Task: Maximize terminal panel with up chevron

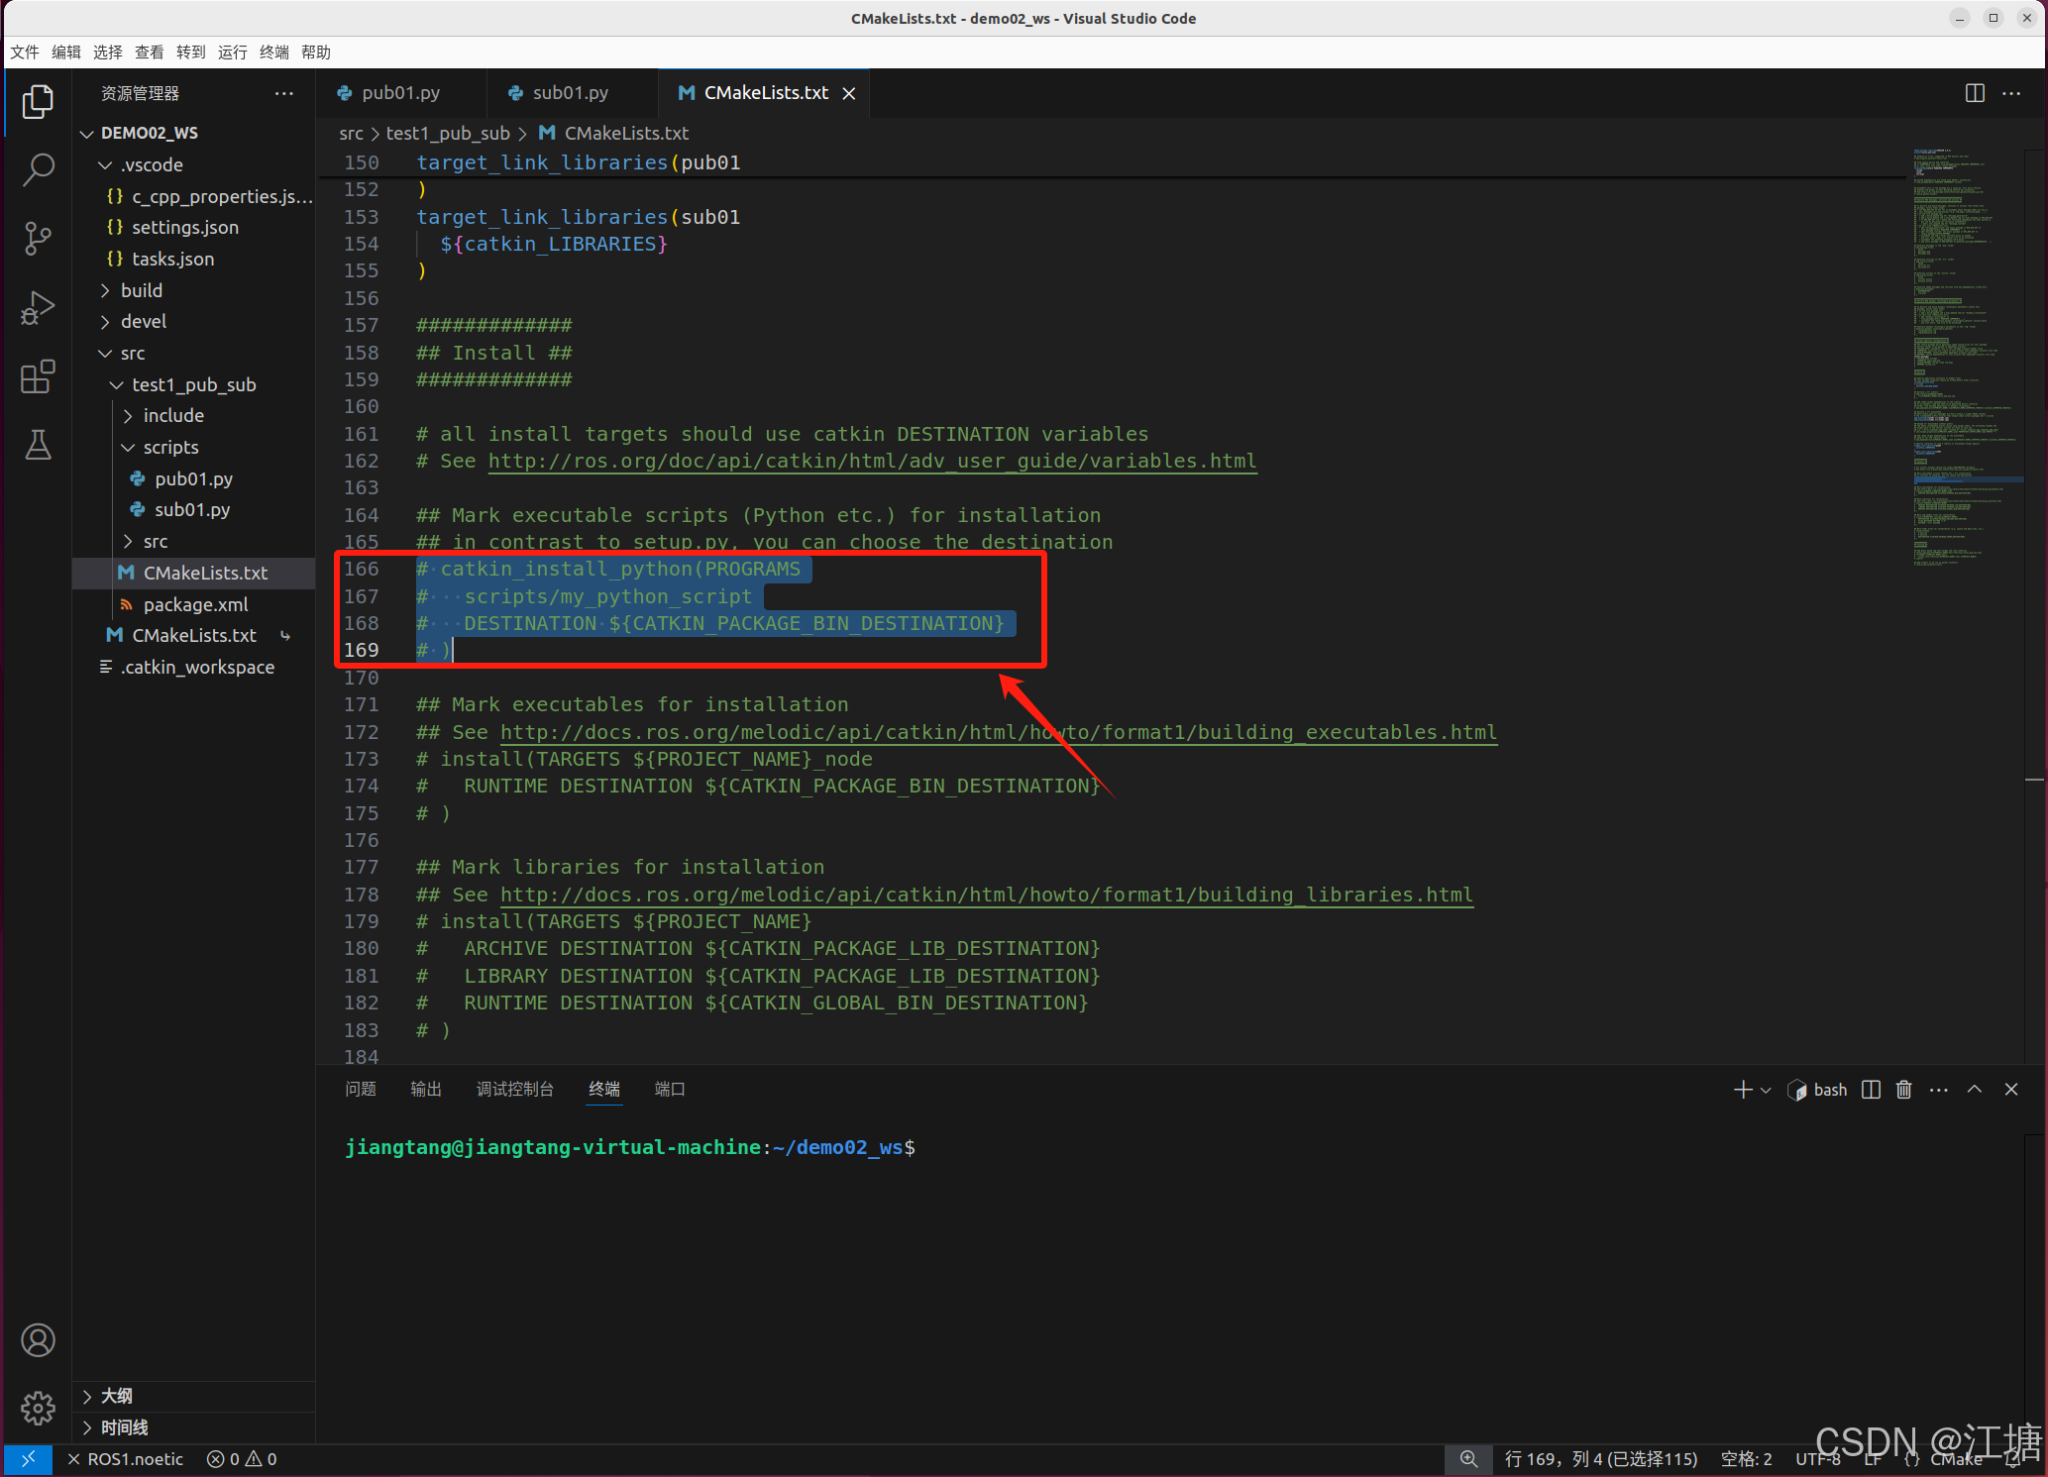Action: pyautogui.click(x=1974, y=1090)
